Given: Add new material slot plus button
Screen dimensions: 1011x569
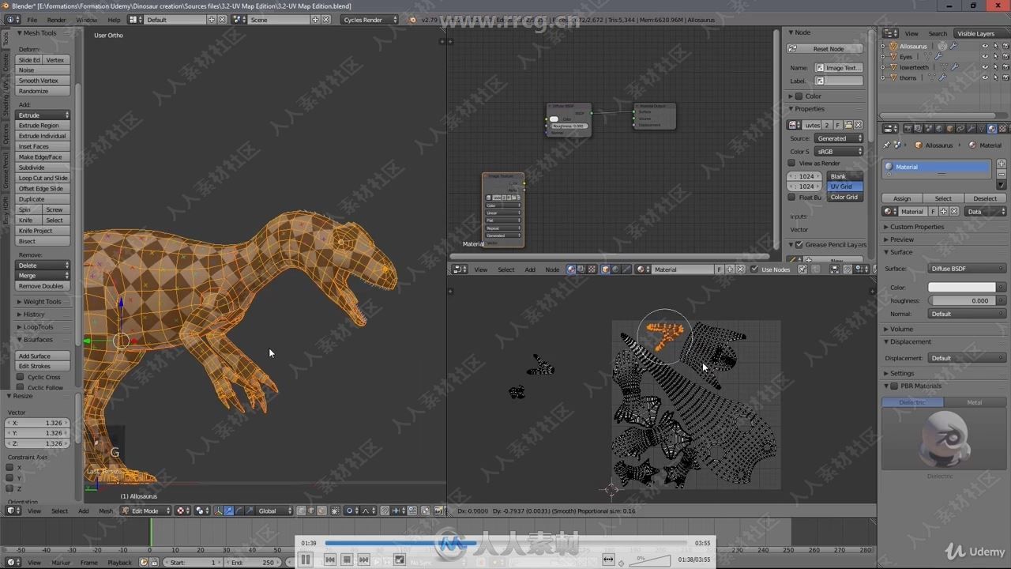Looking at the screenshot, I should [x=1002, y=164].
